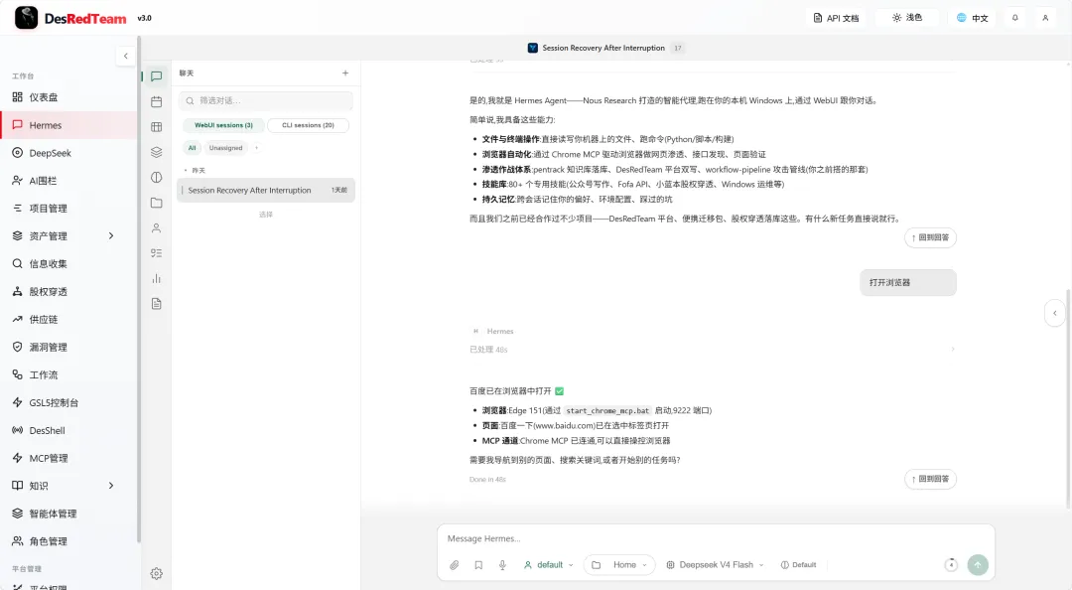Open the document logs icon in inner sidebar
The height and width of the screenshot is (590, 1072).
[x=156, y=304]
